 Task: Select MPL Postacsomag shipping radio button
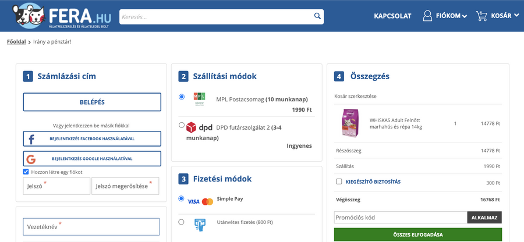[x=182, y=97]
